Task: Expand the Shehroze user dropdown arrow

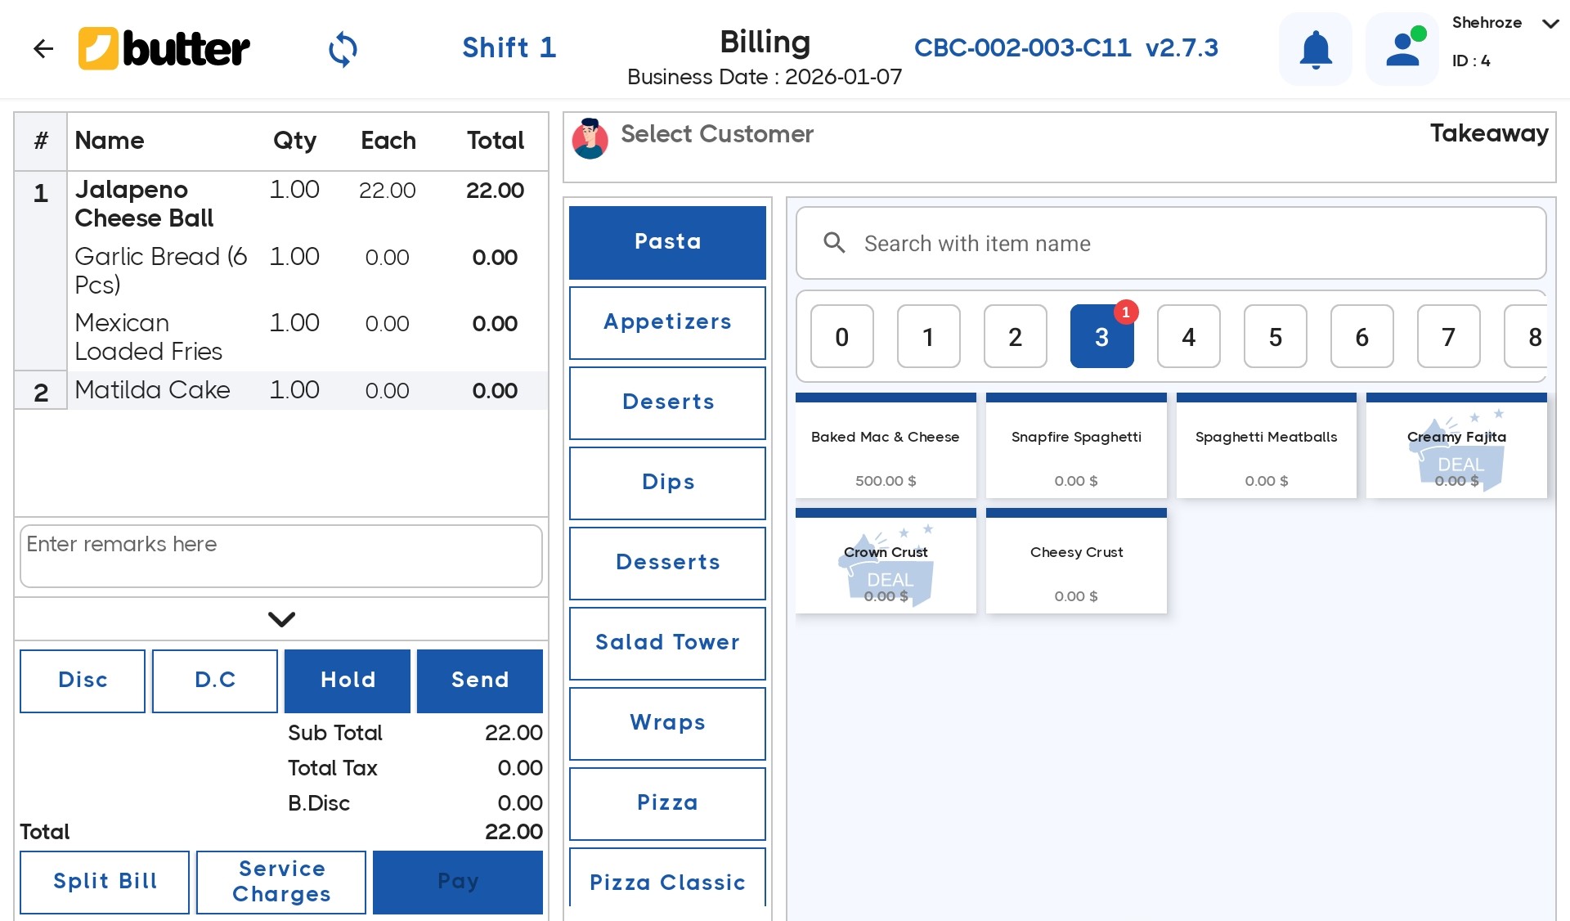Action: pos(1550,24)
